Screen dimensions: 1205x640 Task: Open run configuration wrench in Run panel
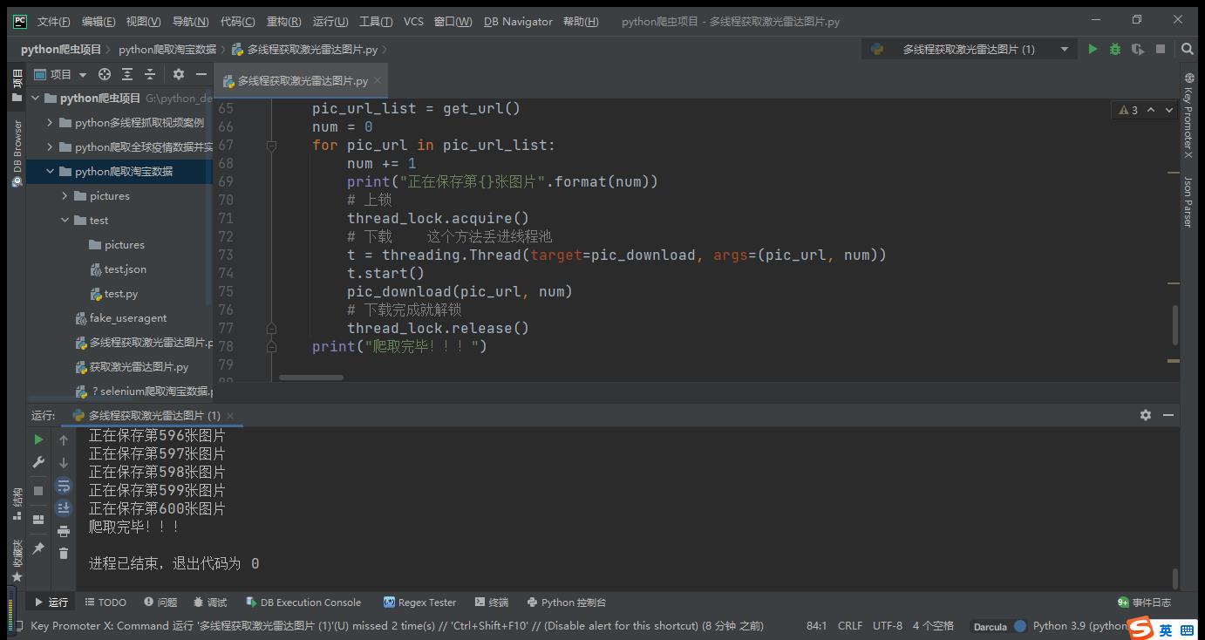coord(38,462)
